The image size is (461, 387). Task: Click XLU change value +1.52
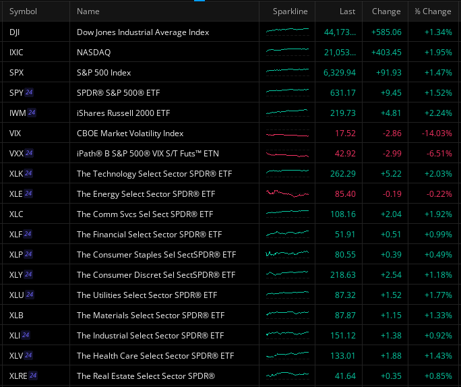point(391,295)
